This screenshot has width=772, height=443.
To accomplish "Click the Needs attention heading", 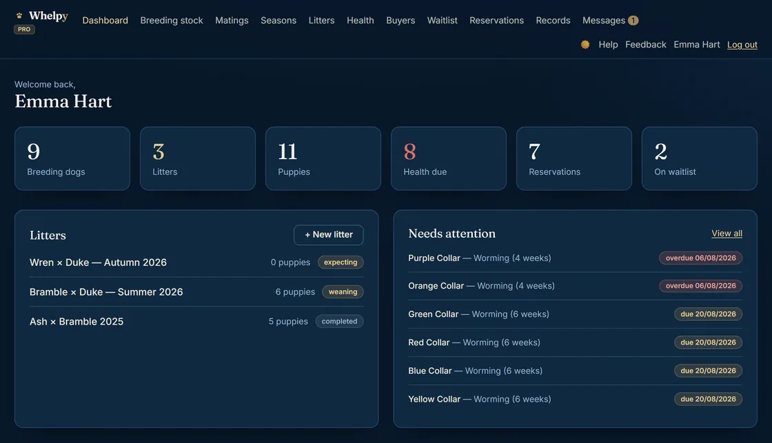I will pos(451,234).
